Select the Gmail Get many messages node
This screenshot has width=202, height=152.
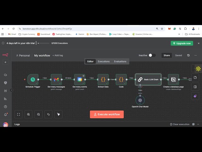[56, 79]
